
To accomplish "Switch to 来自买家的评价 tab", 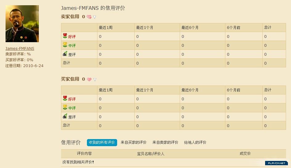I will [133, 142].
